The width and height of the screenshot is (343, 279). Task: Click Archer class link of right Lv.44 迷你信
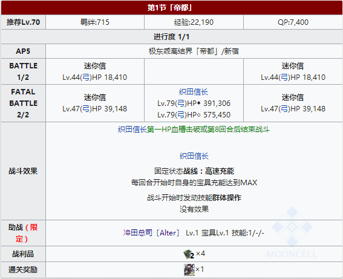[x=284, y=77]
